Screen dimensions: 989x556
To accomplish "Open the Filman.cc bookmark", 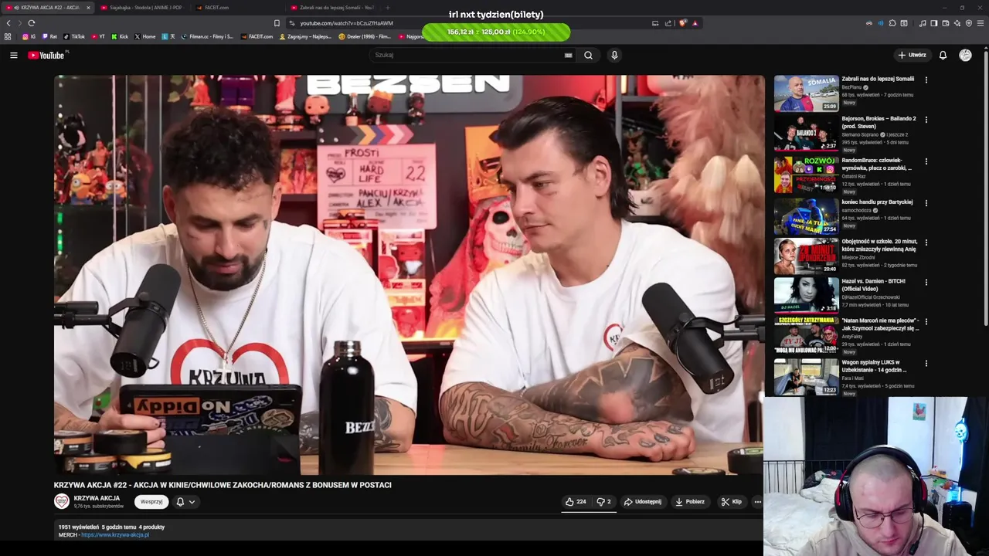I will pyautogui.click(x=207, y=36).
